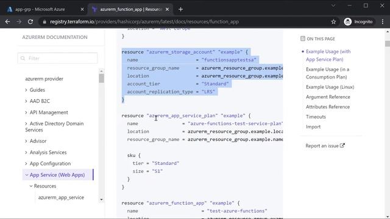Click the sku tier "Standard" value
Screen dimensions: 390x219
(x=166, y=163)
